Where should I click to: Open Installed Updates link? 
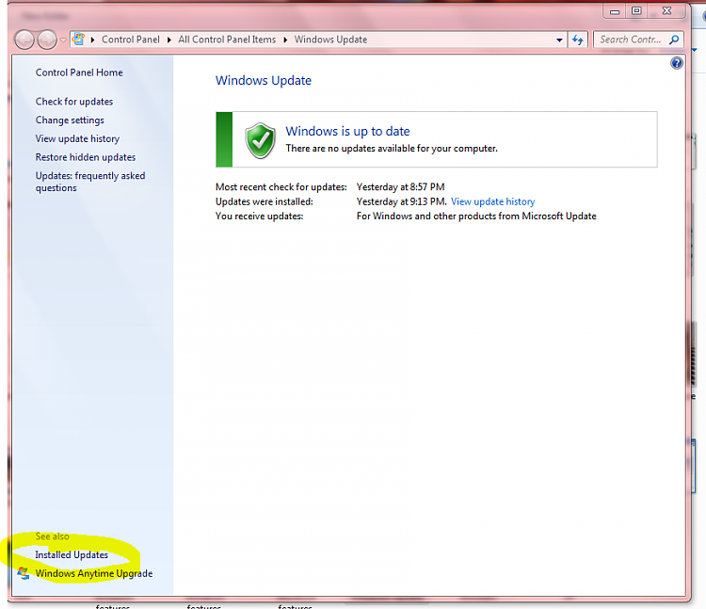pyautogui.click(x=72, y=555)
